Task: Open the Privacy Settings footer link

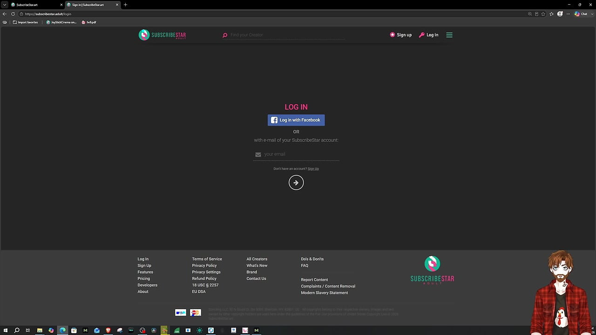Action: [206, 272]
